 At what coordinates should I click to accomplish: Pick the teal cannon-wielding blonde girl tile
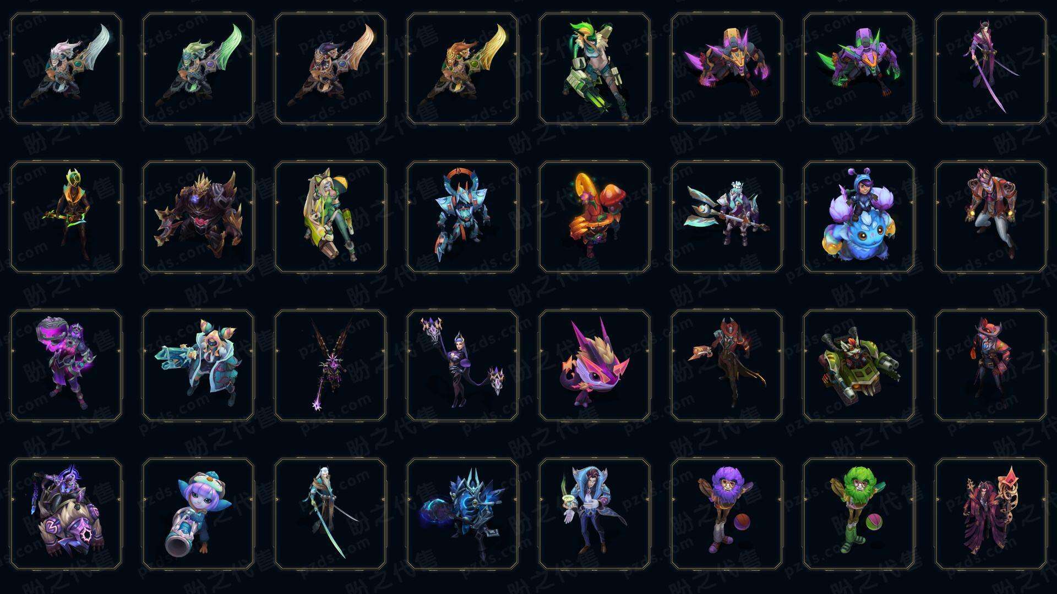(198, 365)
